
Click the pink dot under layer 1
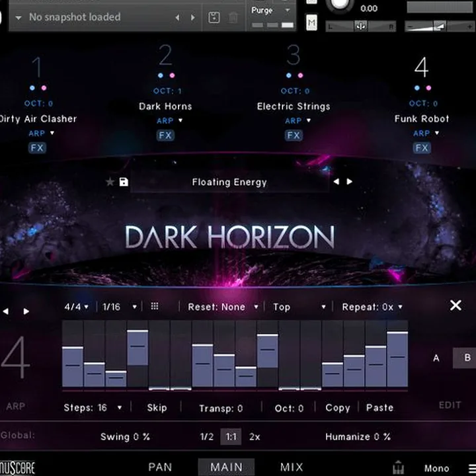point(44,88)
